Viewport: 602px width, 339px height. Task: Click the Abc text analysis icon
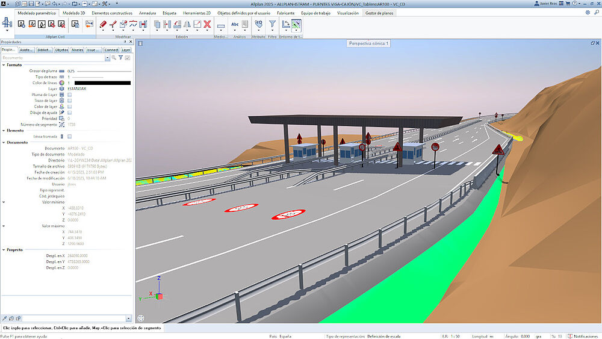pyautogui.click(x=235, y=25)
